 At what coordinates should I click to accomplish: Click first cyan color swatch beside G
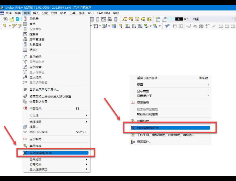[170, 19]
